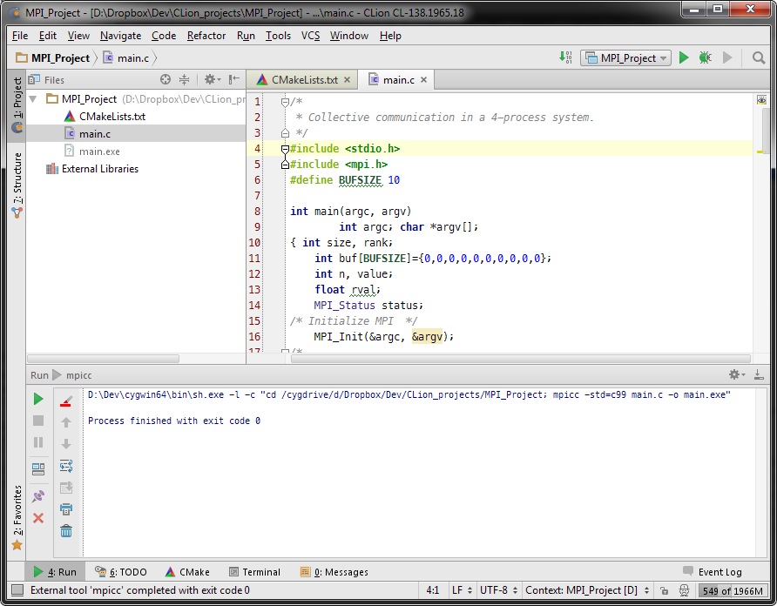Select CMakeLists.txt in project tree
777x606 pixels.
tap(112, 117)
